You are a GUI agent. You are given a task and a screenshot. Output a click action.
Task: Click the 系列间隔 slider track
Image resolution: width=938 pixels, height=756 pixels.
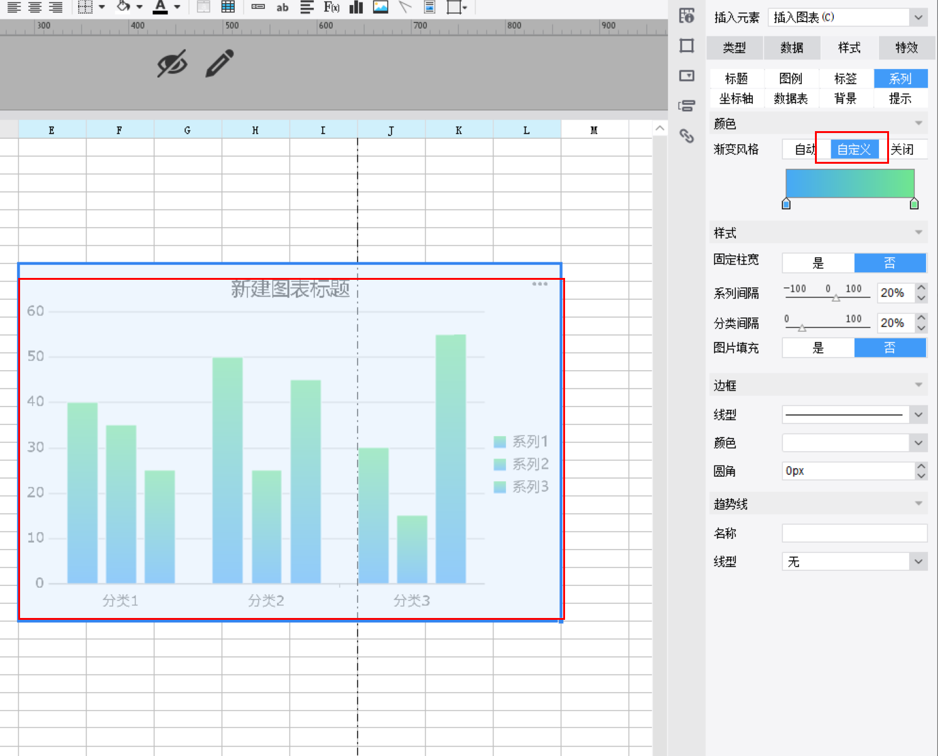click(x=827, y=297)
